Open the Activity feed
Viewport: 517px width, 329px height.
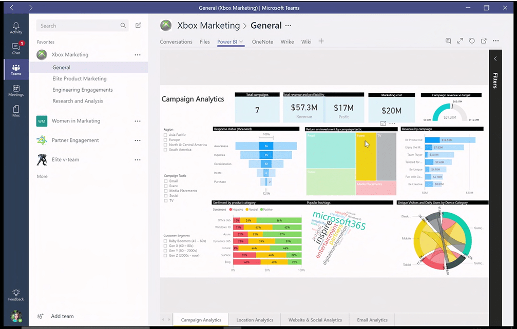coord(16,28)
